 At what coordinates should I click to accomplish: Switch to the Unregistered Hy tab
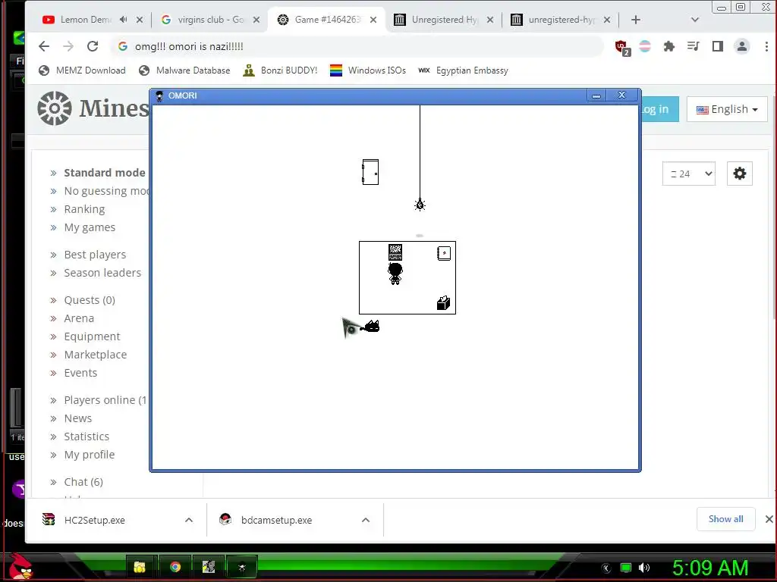445,20
